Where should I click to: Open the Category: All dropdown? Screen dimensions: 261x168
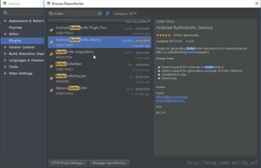[124, 14]
